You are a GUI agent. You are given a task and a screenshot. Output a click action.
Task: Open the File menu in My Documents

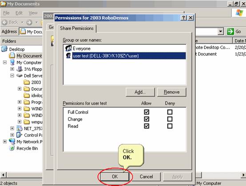[x=6, y=13]
